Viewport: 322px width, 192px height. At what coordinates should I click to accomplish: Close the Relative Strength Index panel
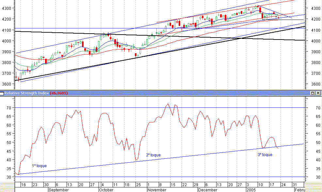[318, 93]
